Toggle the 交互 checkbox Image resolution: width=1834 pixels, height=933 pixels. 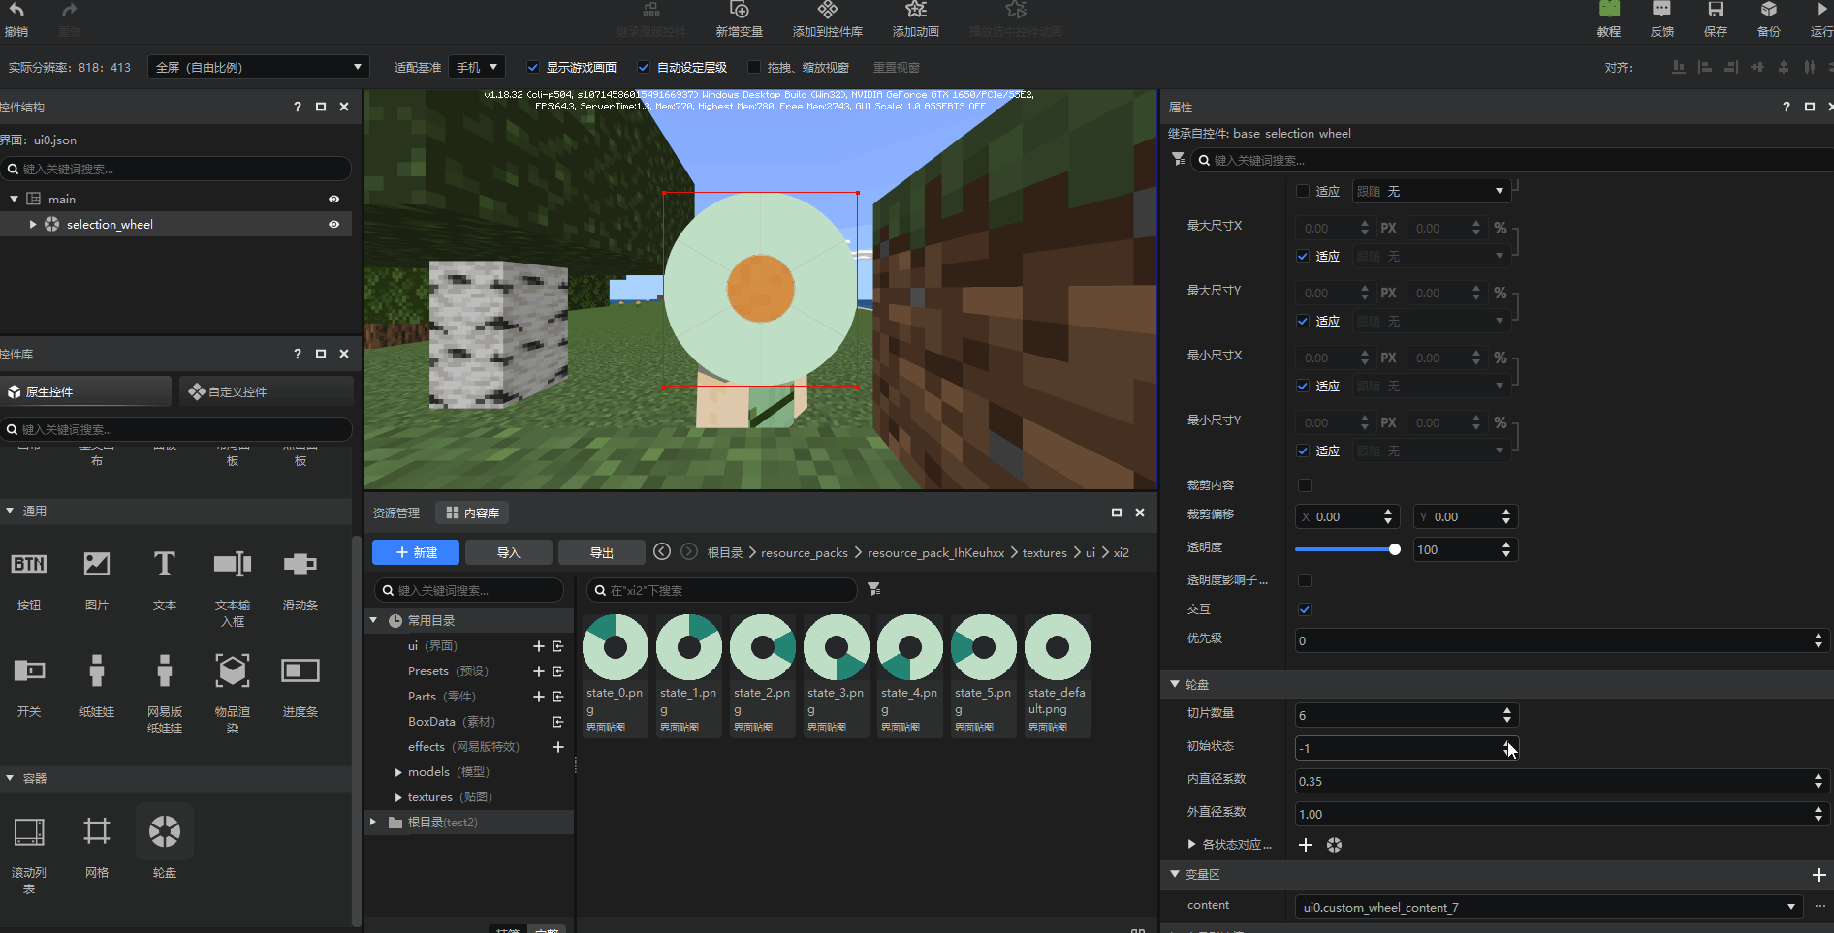click(1305, 609)
